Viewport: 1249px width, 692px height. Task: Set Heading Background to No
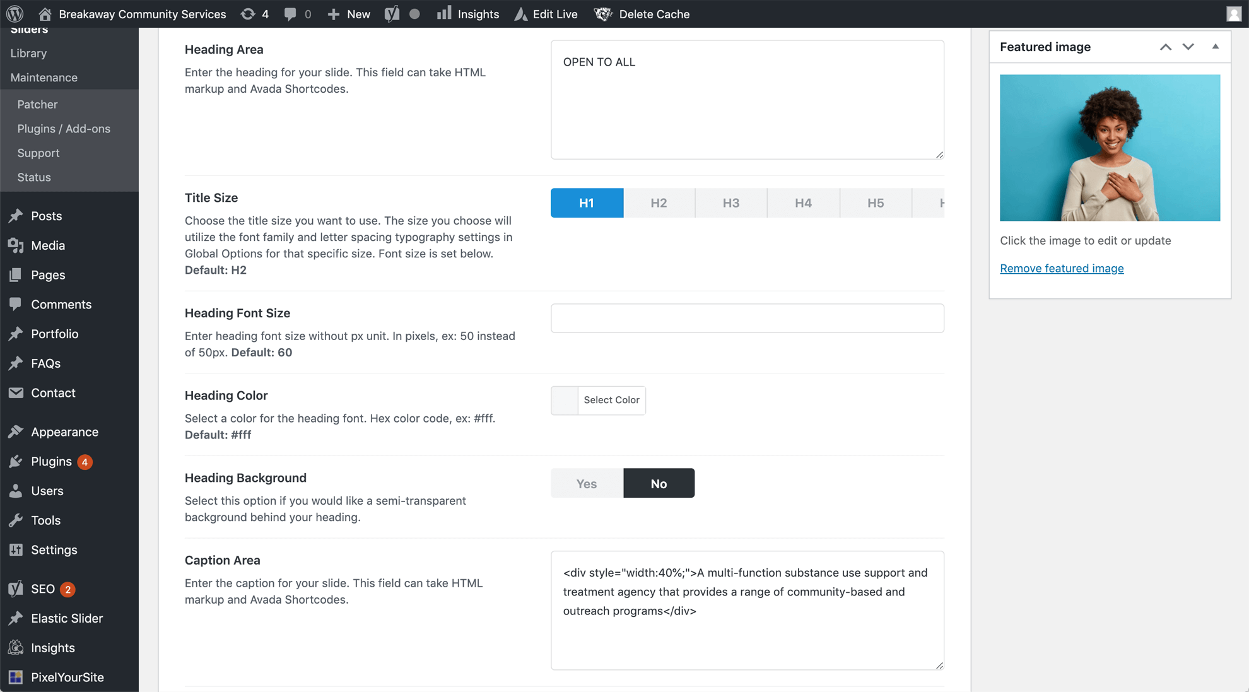point(659,483)
